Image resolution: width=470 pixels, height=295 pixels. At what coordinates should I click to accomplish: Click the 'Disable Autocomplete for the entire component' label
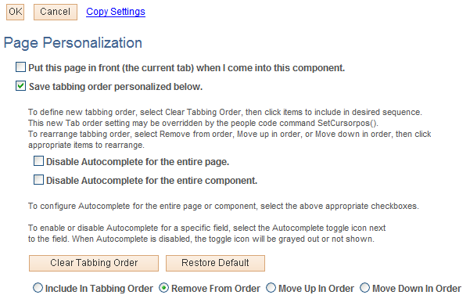click(152, 181)
